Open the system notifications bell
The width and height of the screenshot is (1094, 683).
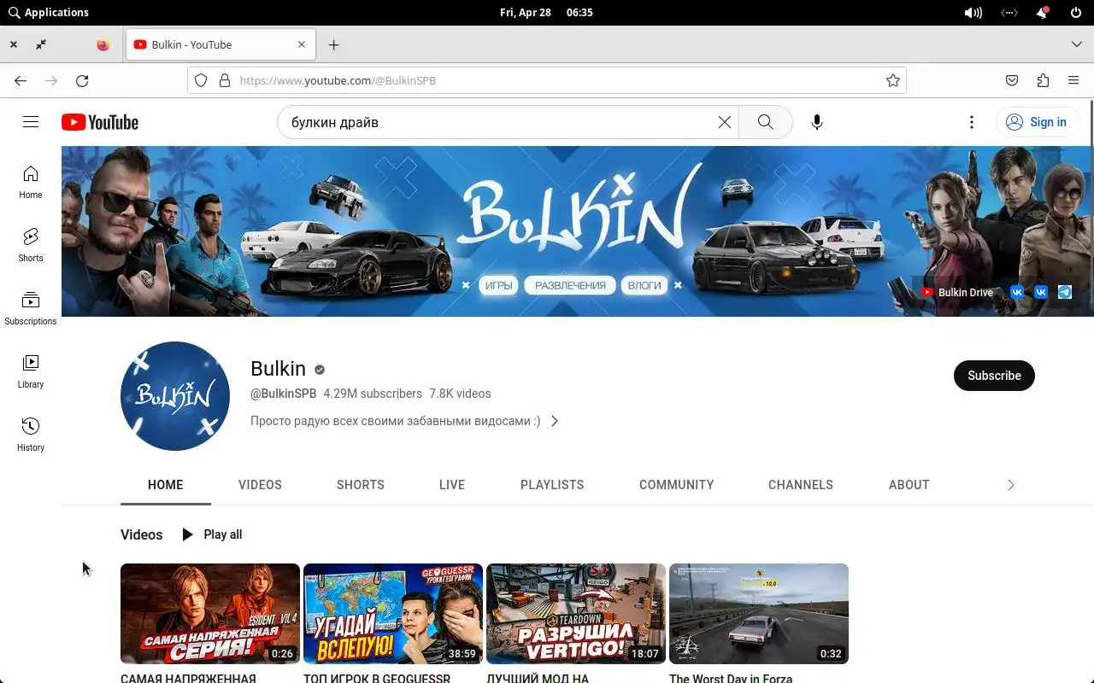1043,13
